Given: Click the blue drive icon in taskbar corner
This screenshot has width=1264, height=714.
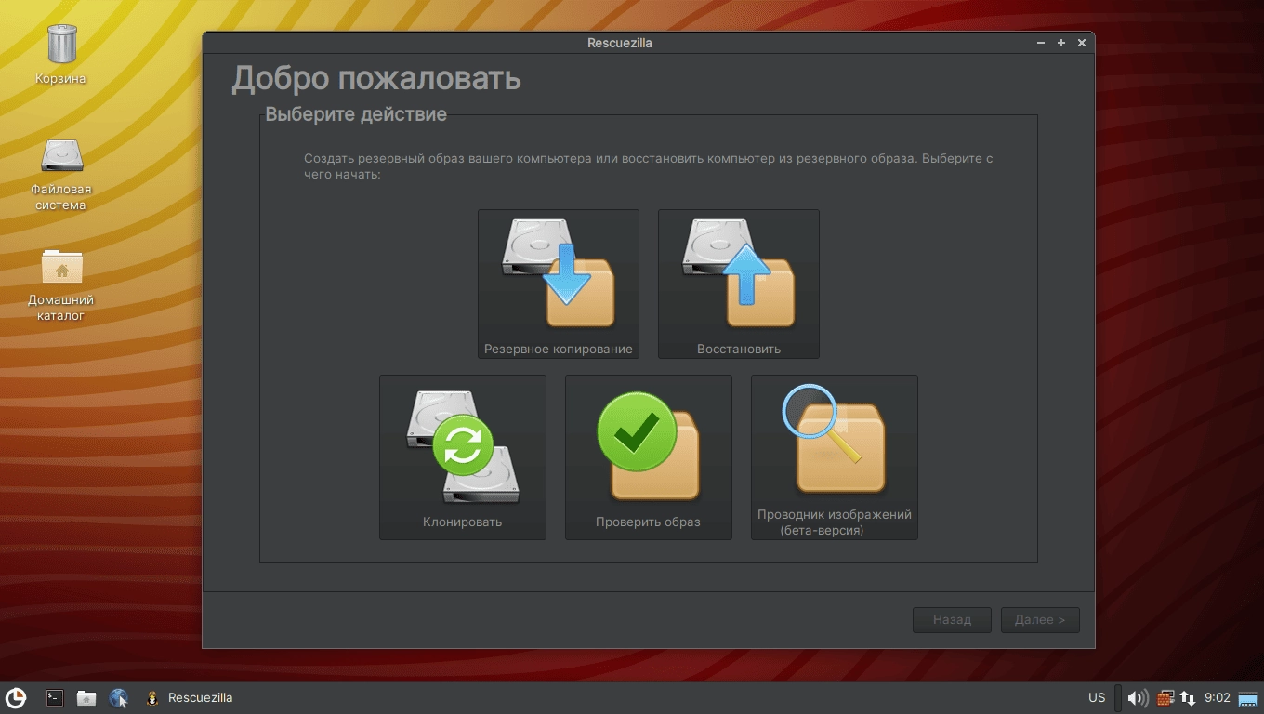Looking at the screenshot, I should point(1248,697).
